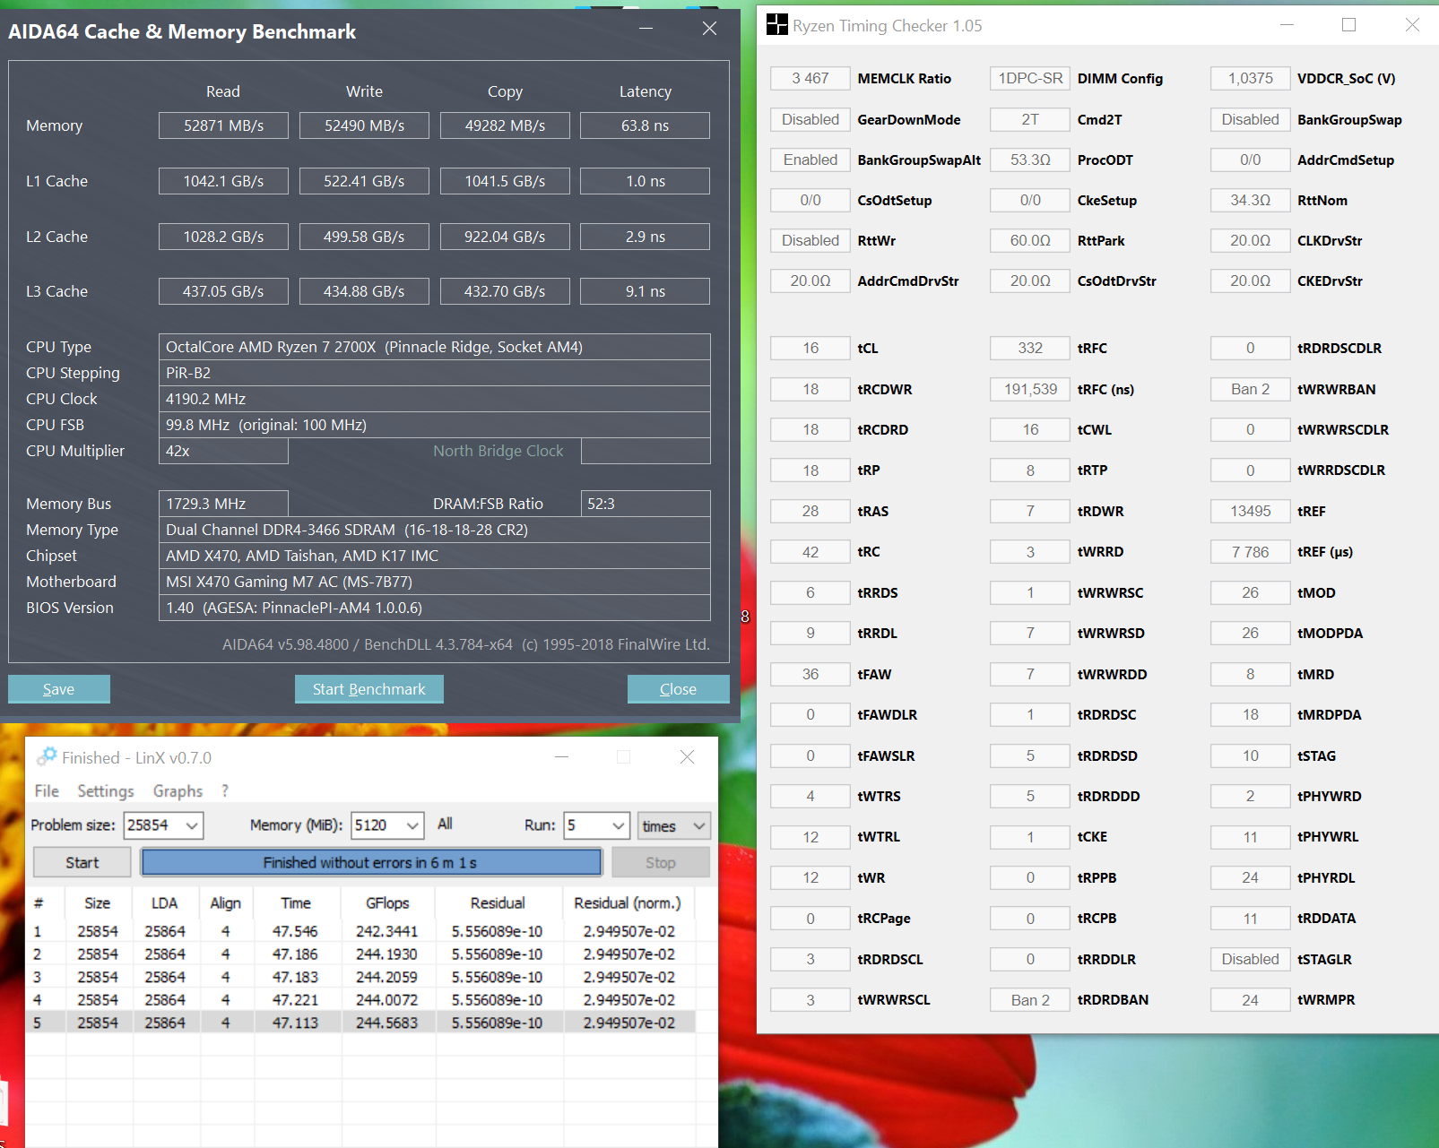Click the CPU Clock value 4190.2 MHz

[435, 399]
